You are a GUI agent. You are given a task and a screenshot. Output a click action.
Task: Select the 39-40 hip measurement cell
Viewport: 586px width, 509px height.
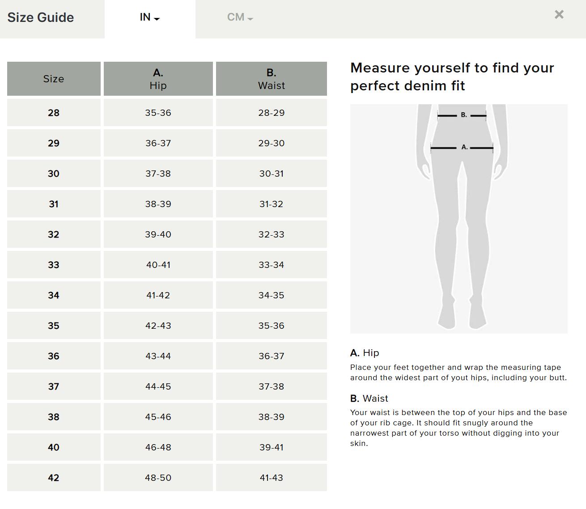tap(158, 234)
